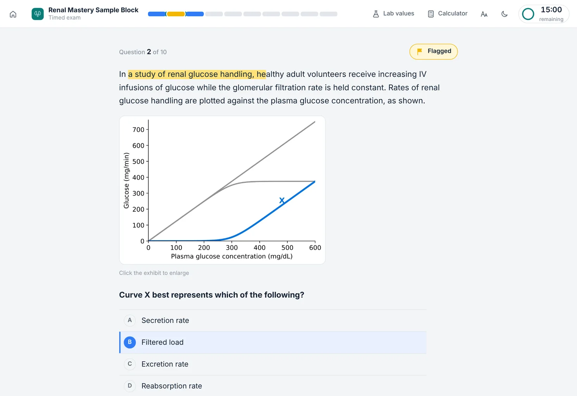The height and width of the screenshot is (396, 577).
Task: Jump to the first blue progress segment
Action: pyautogui.click(x=157, y=14)
